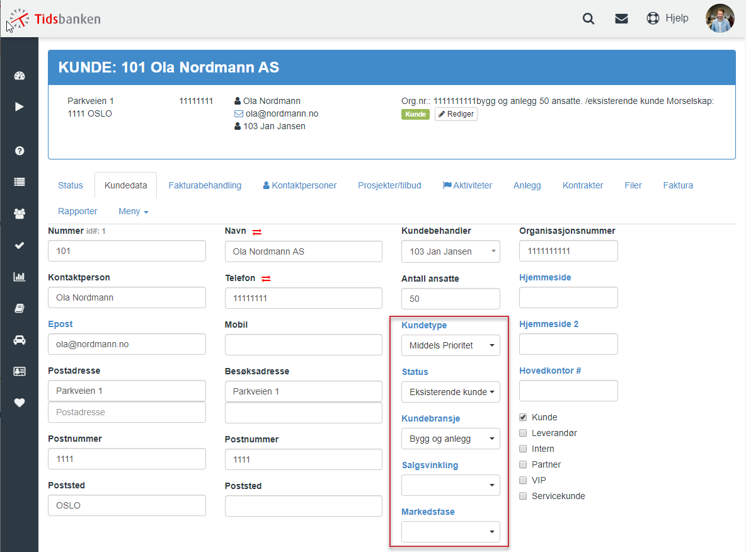
Task: Open the dashboard gauge icon in sidebar
Action: pyautogui.click(x=20, y=76)
